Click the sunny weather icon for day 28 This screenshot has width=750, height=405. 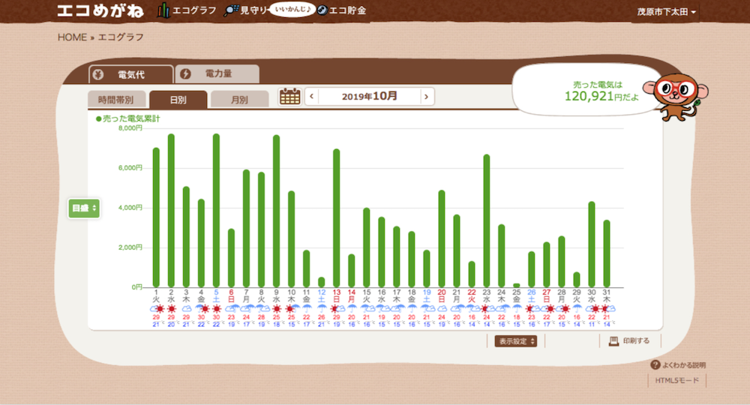pos(562,309)
